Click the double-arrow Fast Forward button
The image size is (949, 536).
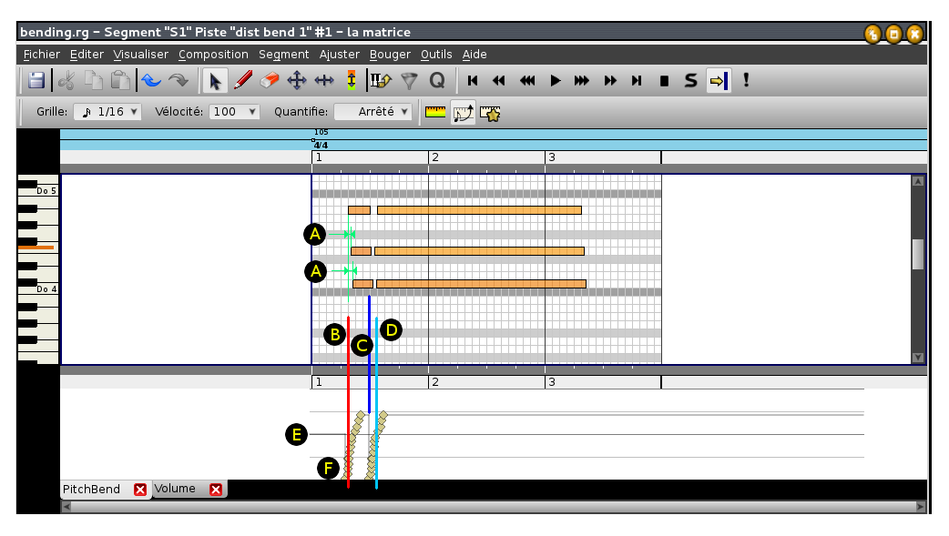[610, 80]
